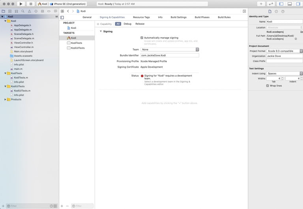
Task: Collapse the Signing section triangle
Action: coord(101,31)
